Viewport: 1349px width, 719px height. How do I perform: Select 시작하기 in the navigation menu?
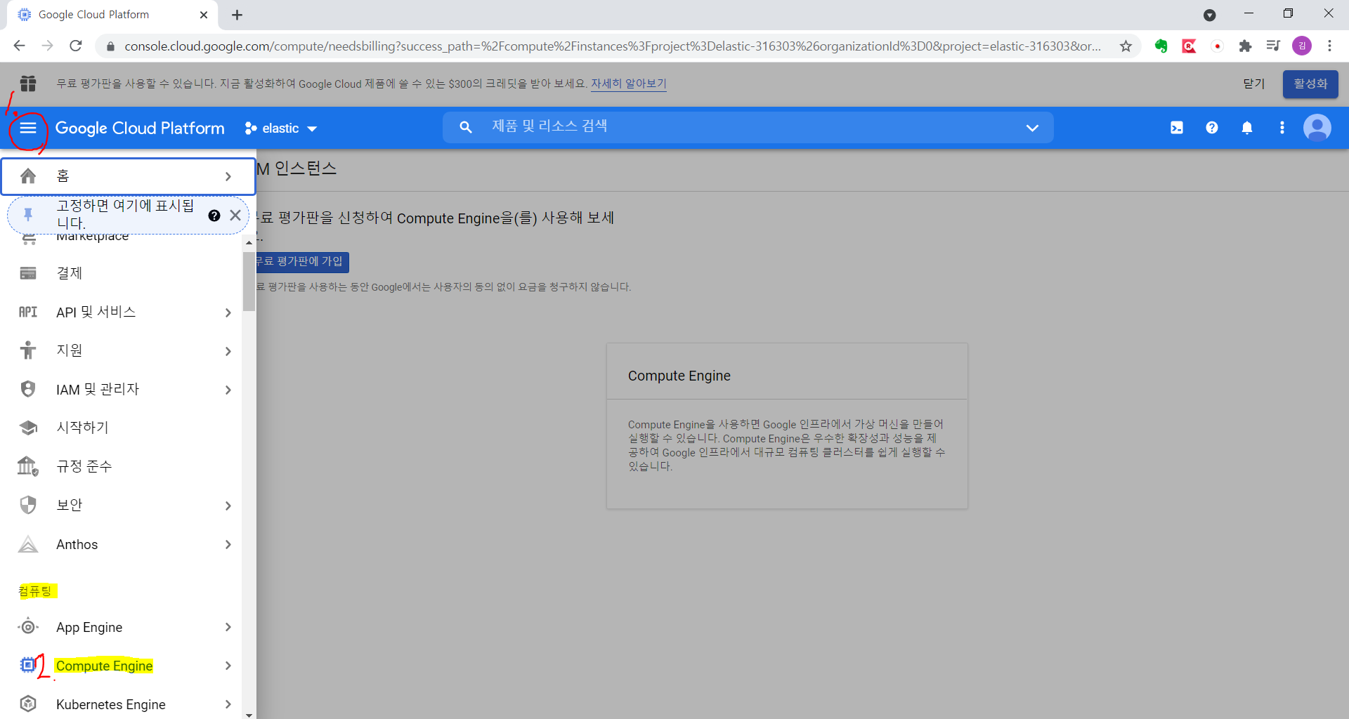[x=121, y=428]
